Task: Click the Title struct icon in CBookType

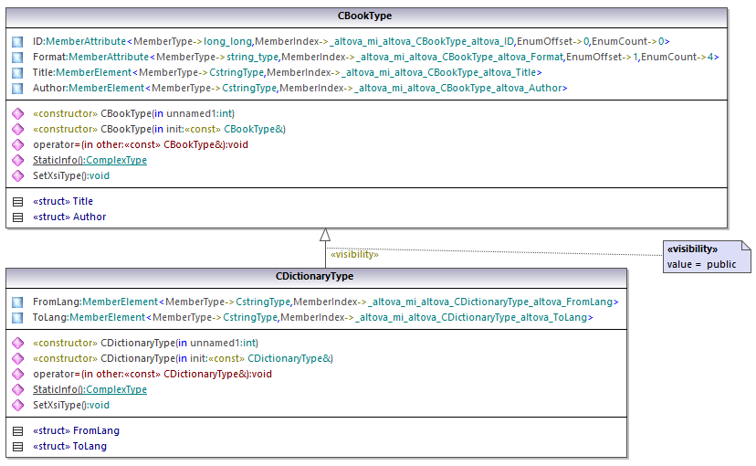Action: [17, 201]
